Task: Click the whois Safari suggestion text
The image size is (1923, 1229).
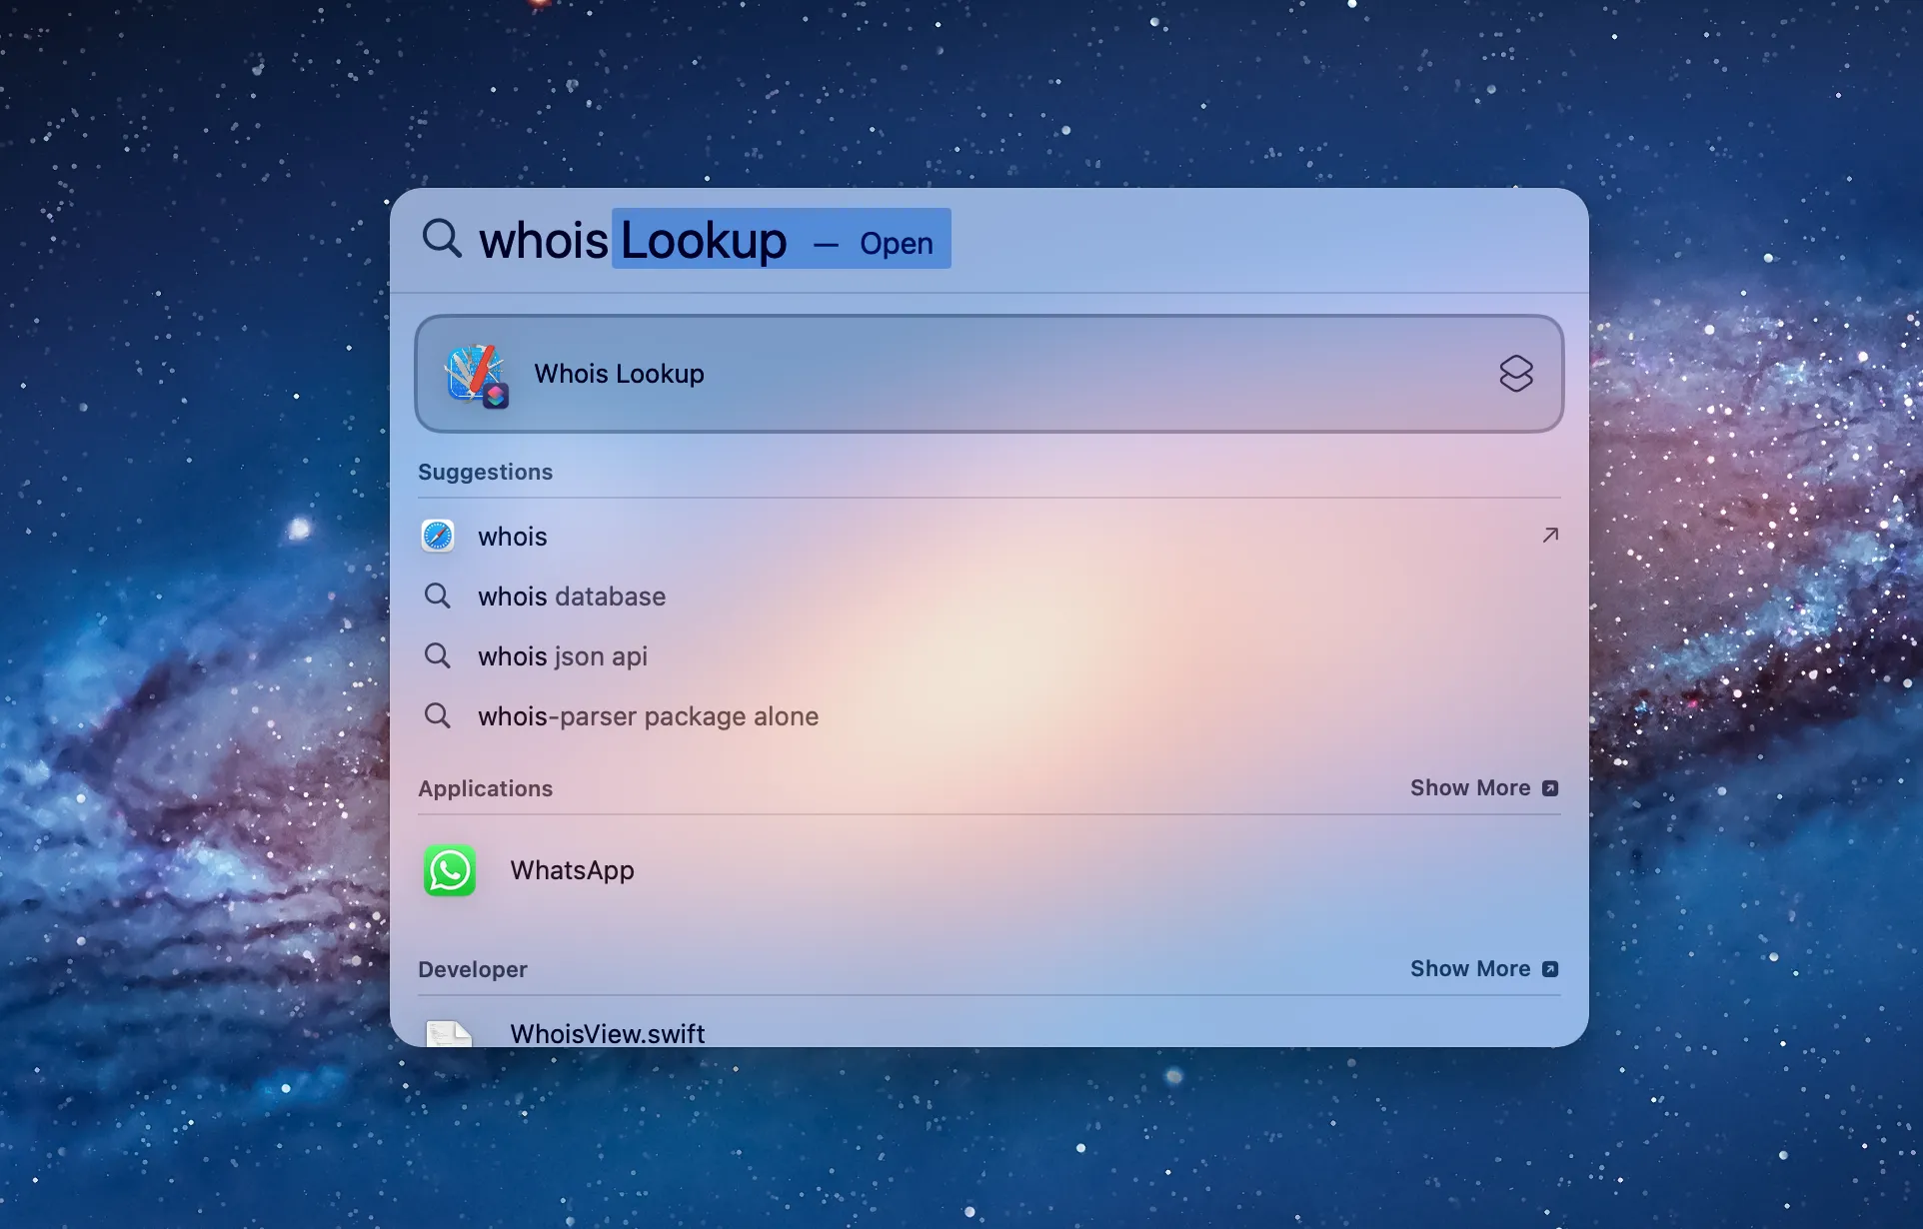Action: coord(512,536)
